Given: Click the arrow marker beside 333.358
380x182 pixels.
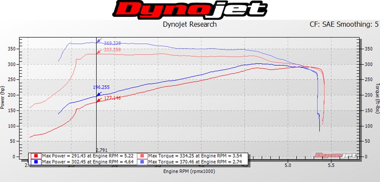Looking at the screenshot, I should pyautogui.click(x=99, y=51).
